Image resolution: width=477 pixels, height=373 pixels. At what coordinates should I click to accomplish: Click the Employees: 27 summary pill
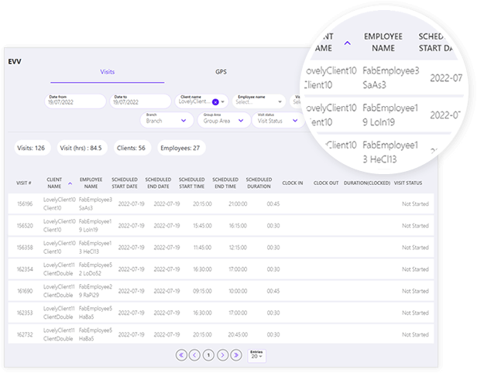[x=180, y=148]
